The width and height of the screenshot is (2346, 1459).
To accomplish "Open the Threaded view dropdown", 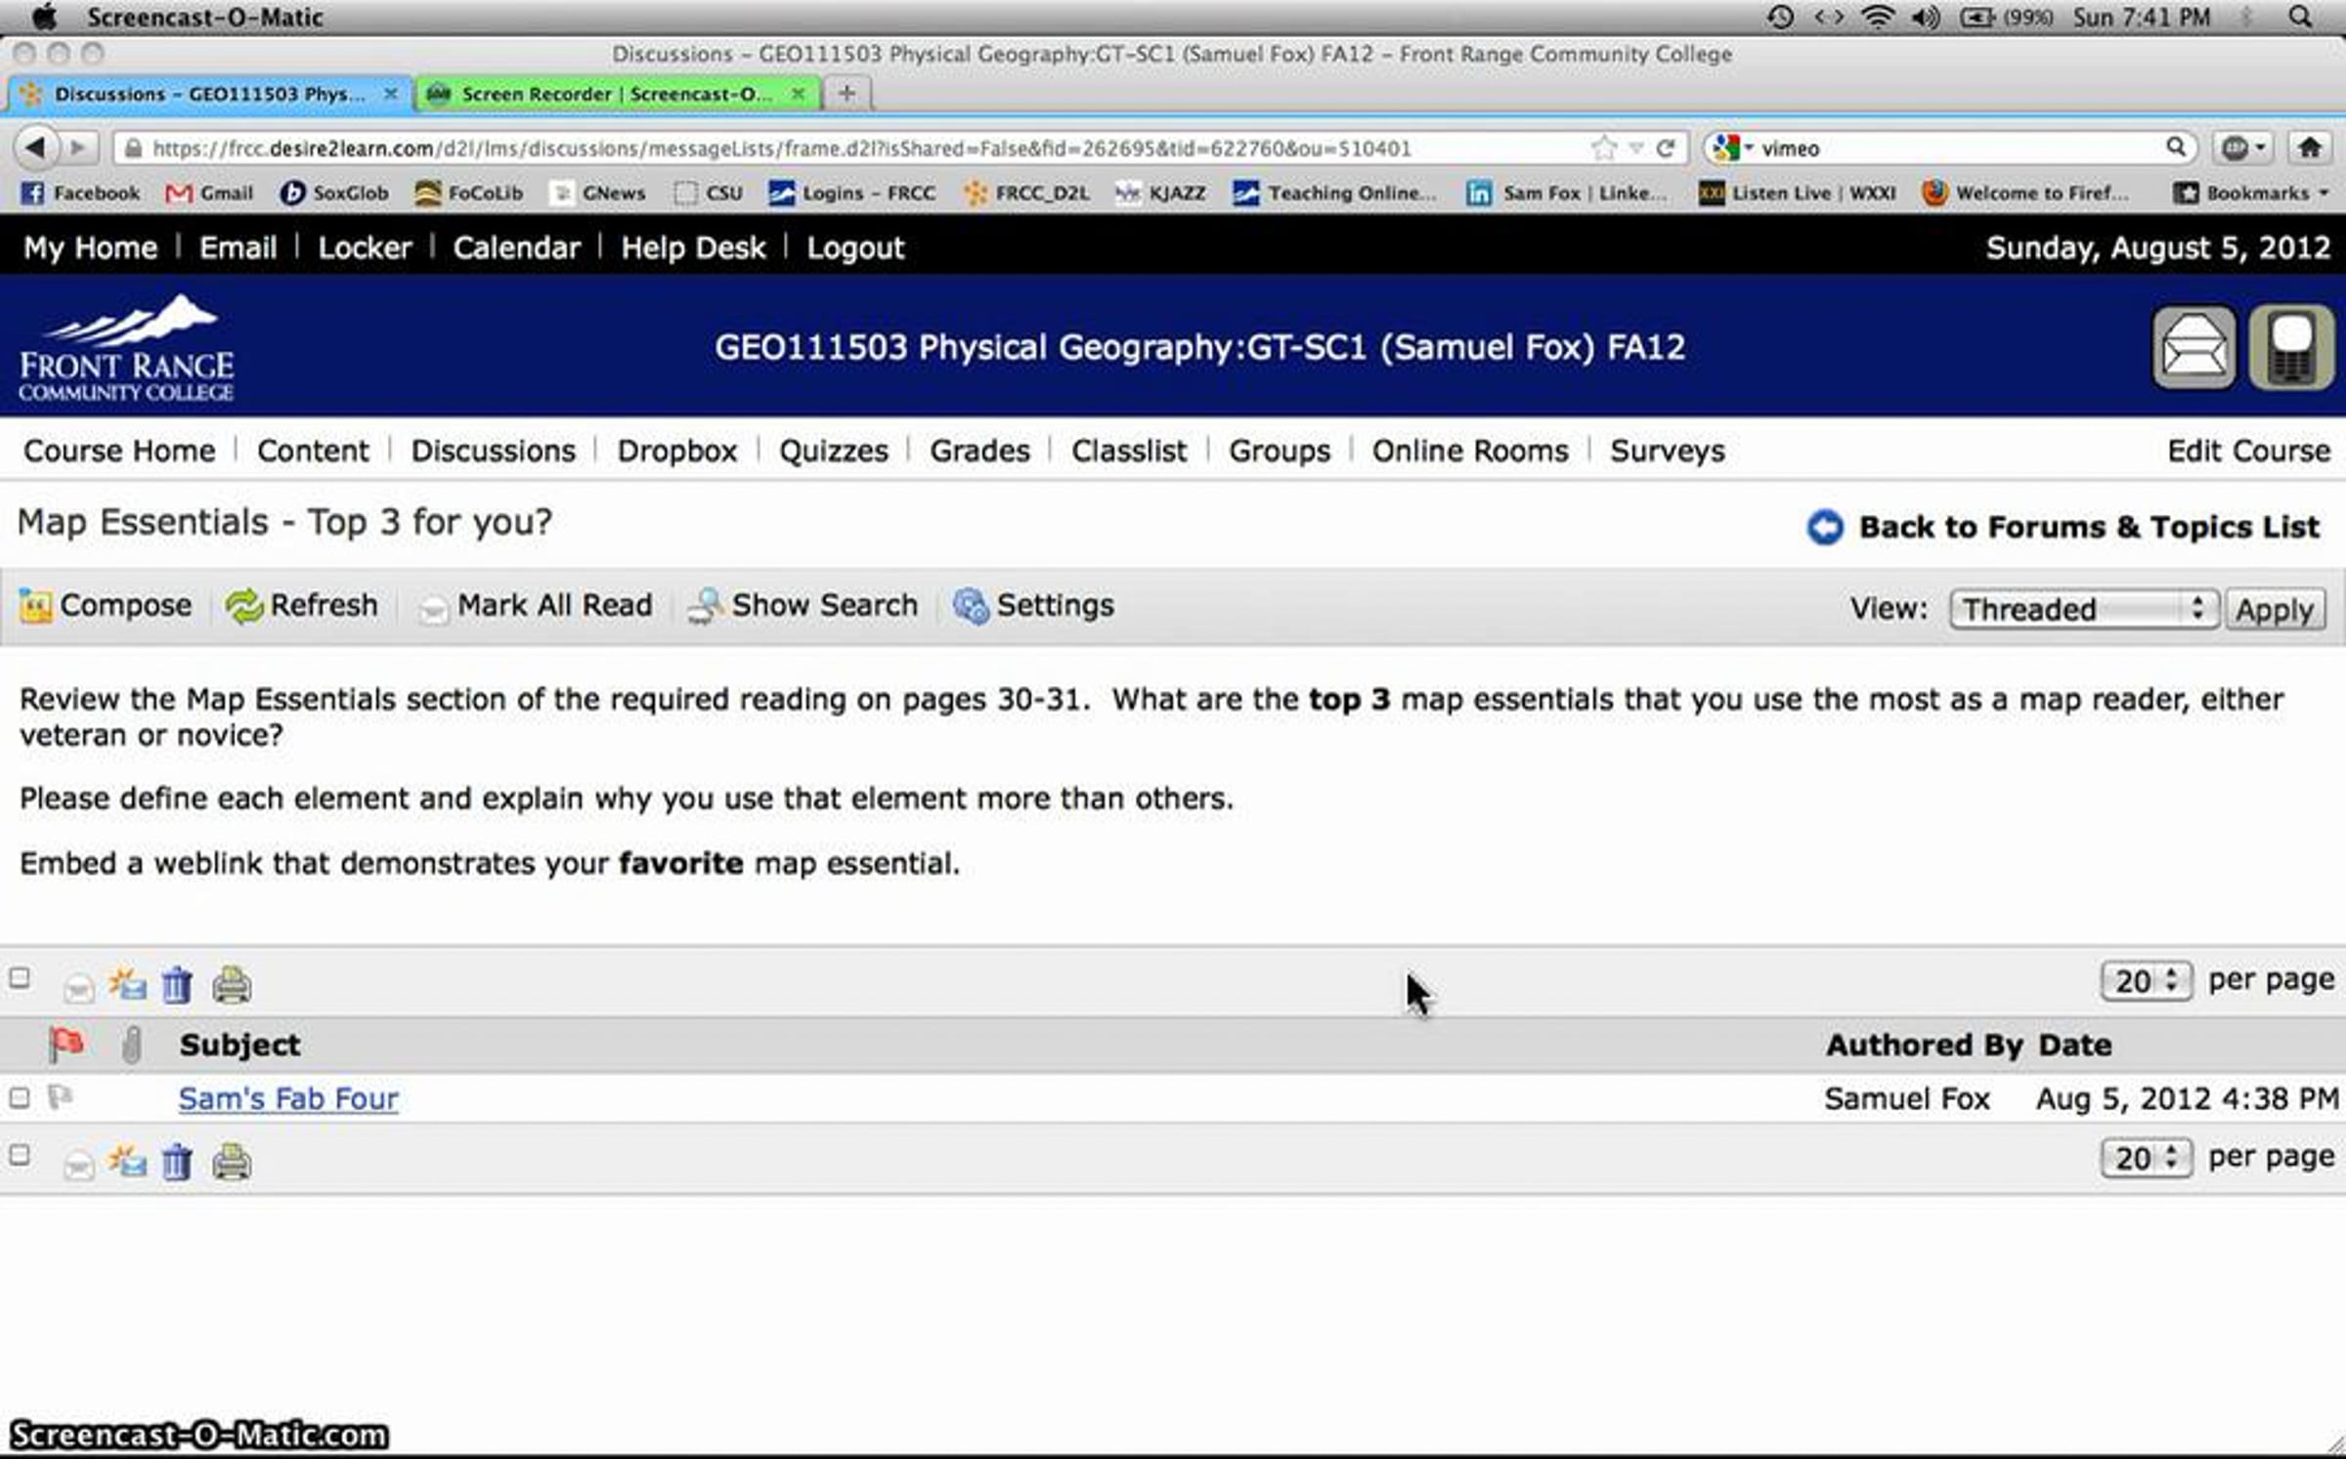I will 2083,609.
